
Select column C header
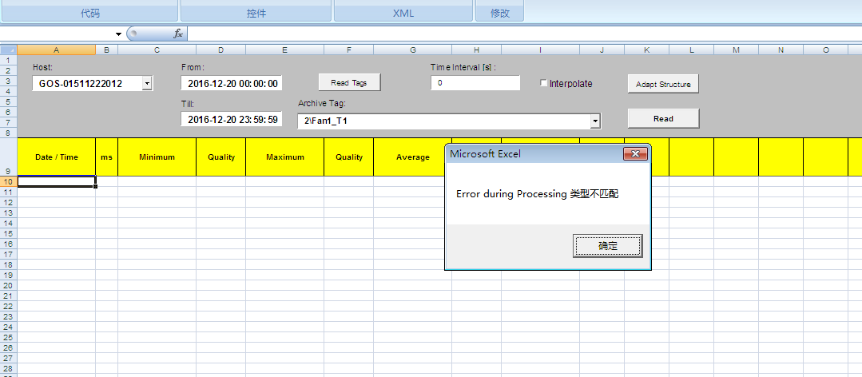(x=157, y=50)
